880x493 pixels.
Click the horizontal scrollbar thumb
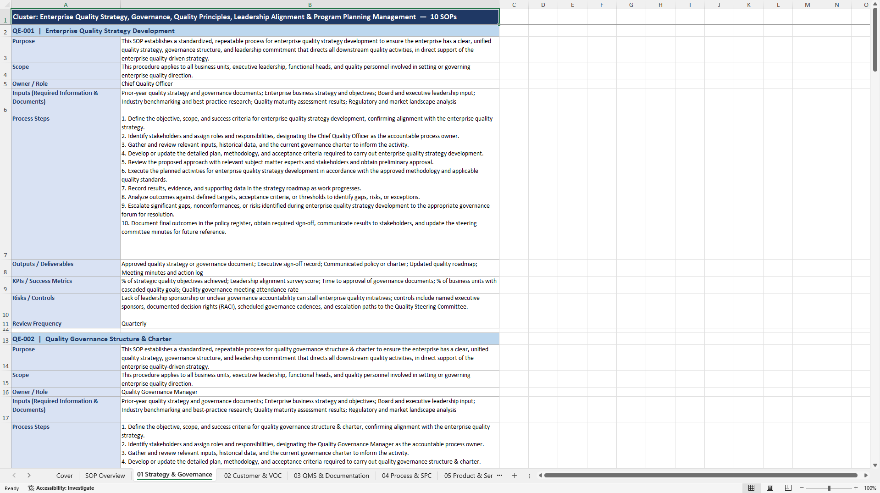click(701, 476)
